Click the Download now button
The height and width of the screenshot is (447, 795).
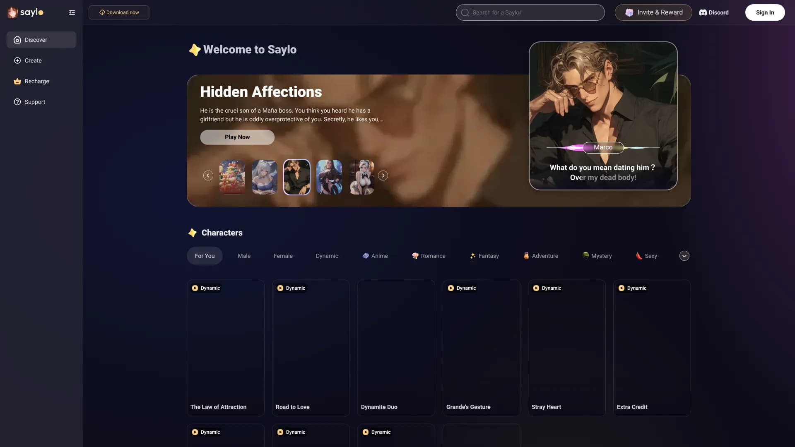click(119, 12)
